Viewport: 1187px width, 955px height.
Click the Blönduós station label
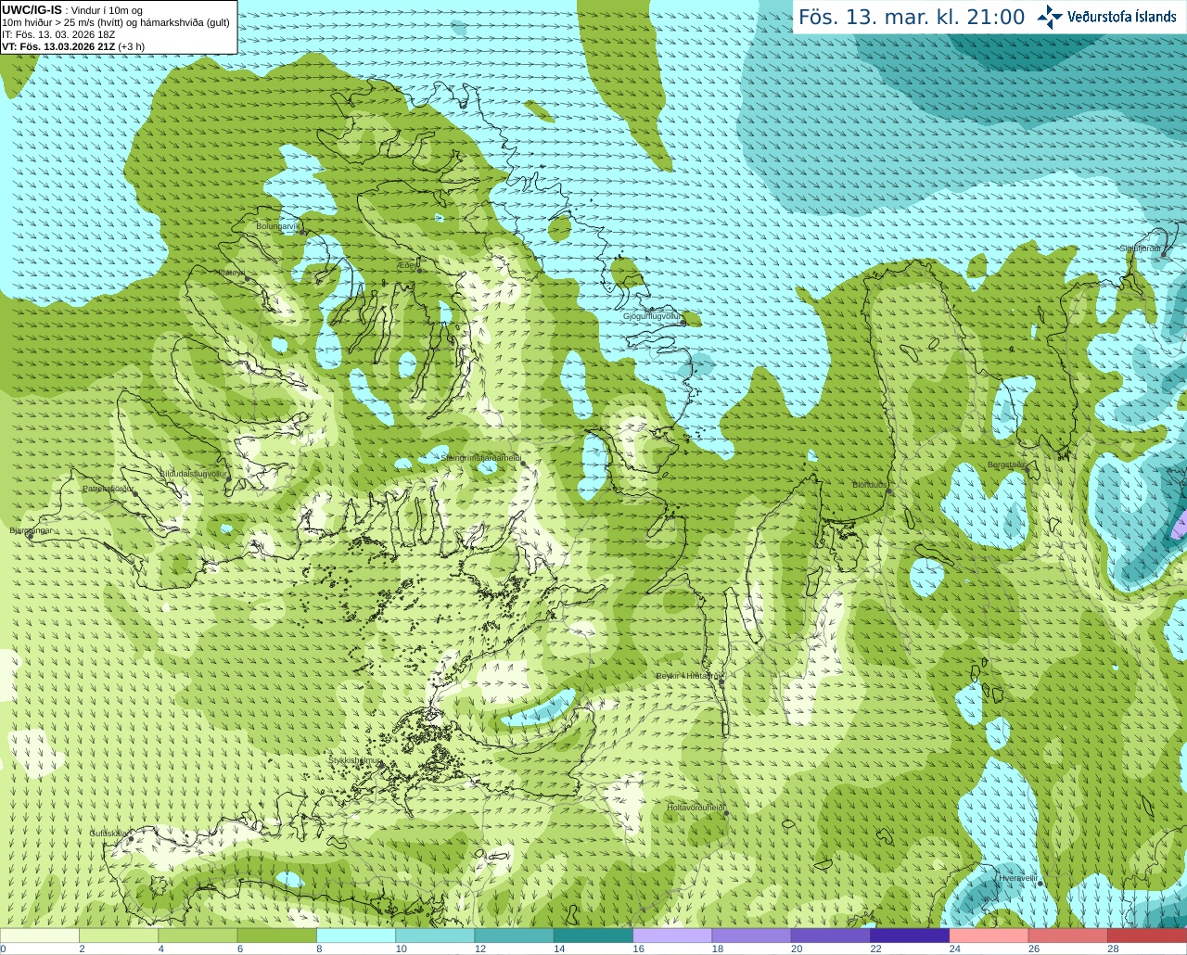(x=870, y=485)
